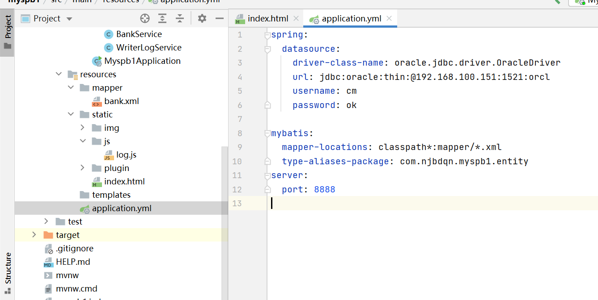Screen dimensions: 598x300
Task: Click the mvnw script icon
Action: 48,275
